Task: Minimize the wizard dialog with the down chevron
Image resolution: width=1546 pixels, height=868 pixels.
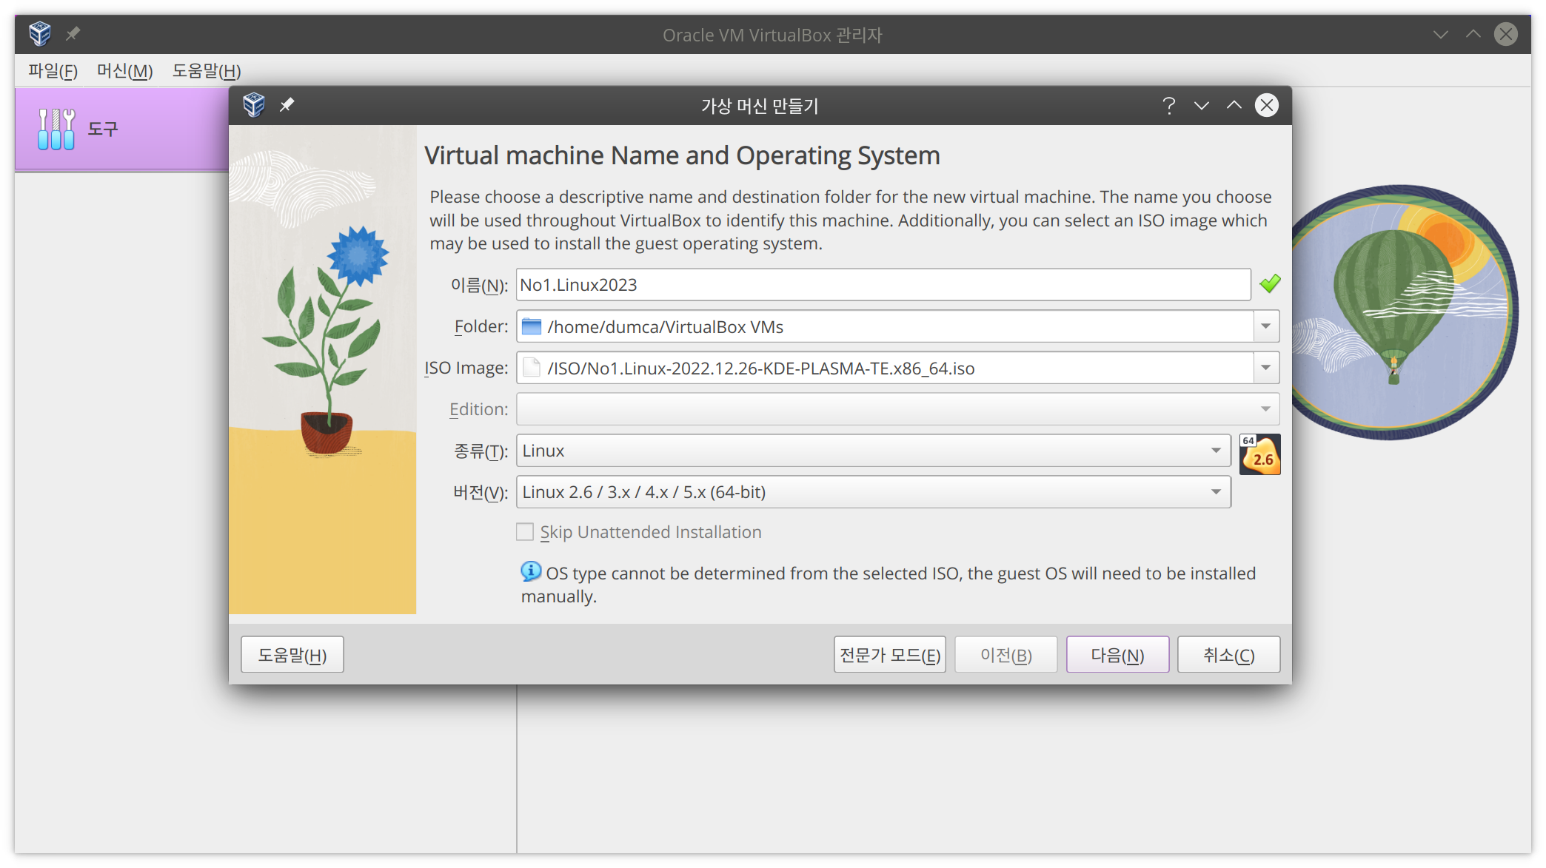Action: click(x=1202, y=106)
